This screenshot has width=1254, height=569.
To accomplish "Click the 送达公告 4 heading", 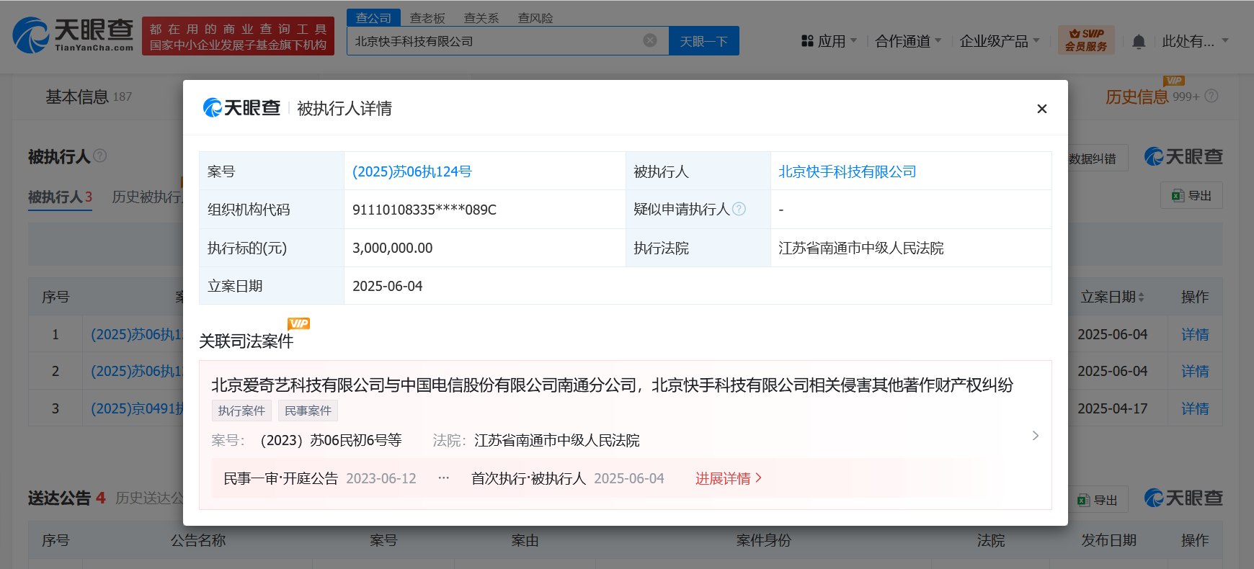I will point(66,498).
